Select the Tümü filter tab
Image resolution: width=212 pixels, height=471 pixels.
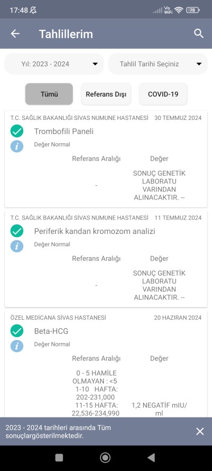point(49,94)
